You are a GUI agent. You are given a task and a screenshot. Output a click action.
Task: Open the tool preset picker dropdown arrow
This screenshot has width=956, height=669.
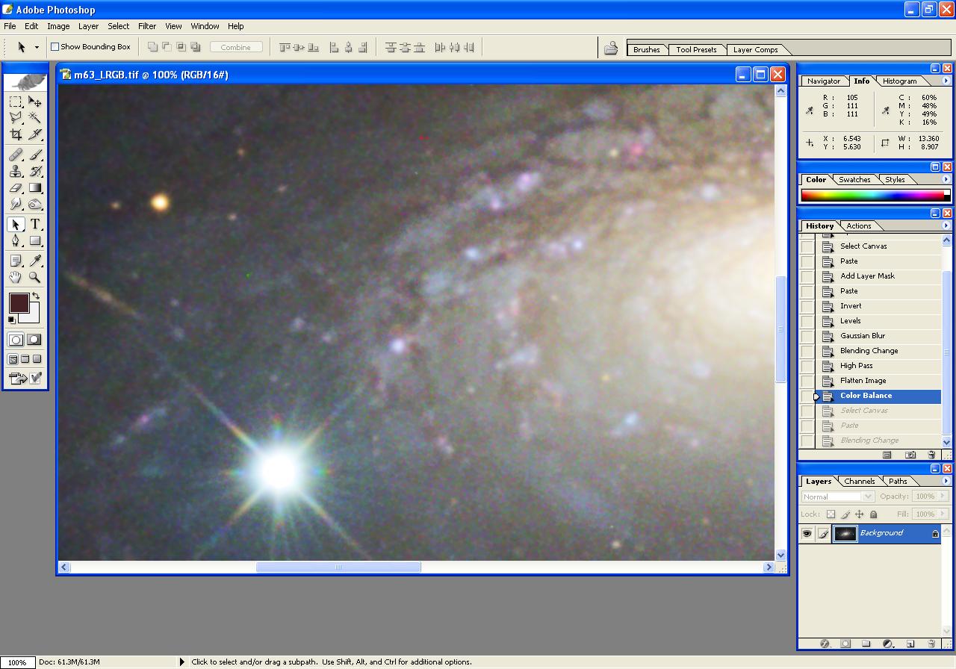[x=37, y=47]
